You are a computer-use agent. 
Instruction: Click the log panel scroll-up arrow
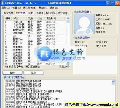coord(113,81)
